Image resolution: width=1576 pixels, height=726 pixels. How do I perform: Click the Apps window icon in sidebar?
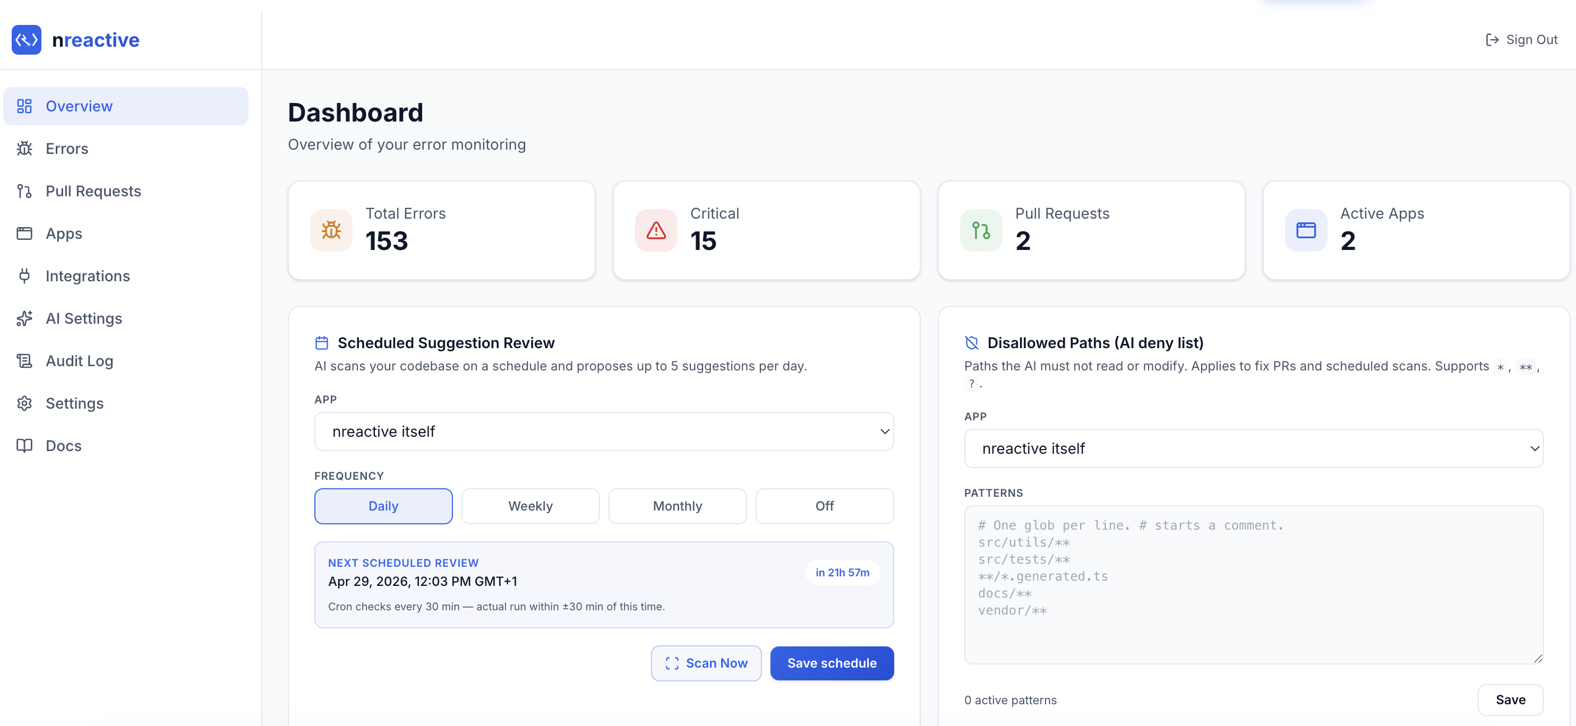24,234
